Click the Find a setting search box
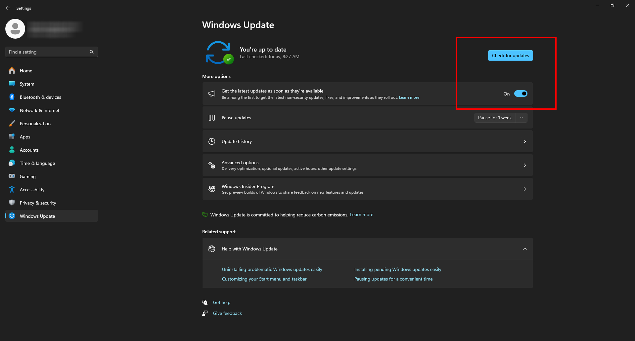The image size is (635, 341). pos(52,52)
